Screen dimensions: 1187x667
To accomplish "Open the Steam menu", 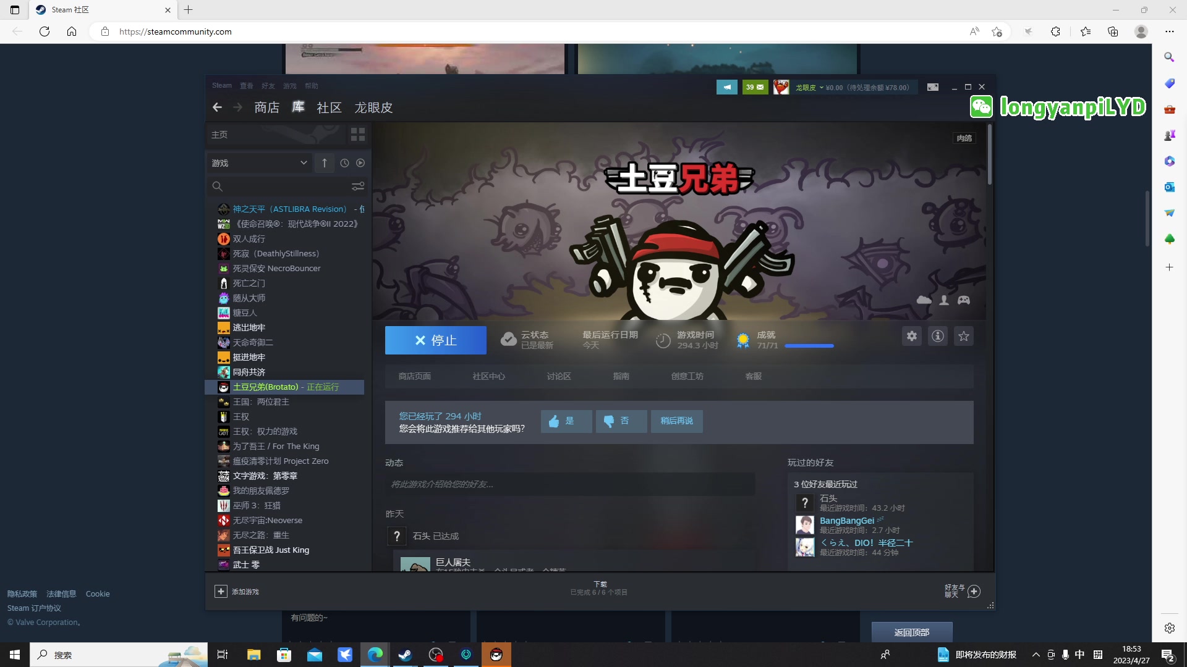I will (222, 86).
